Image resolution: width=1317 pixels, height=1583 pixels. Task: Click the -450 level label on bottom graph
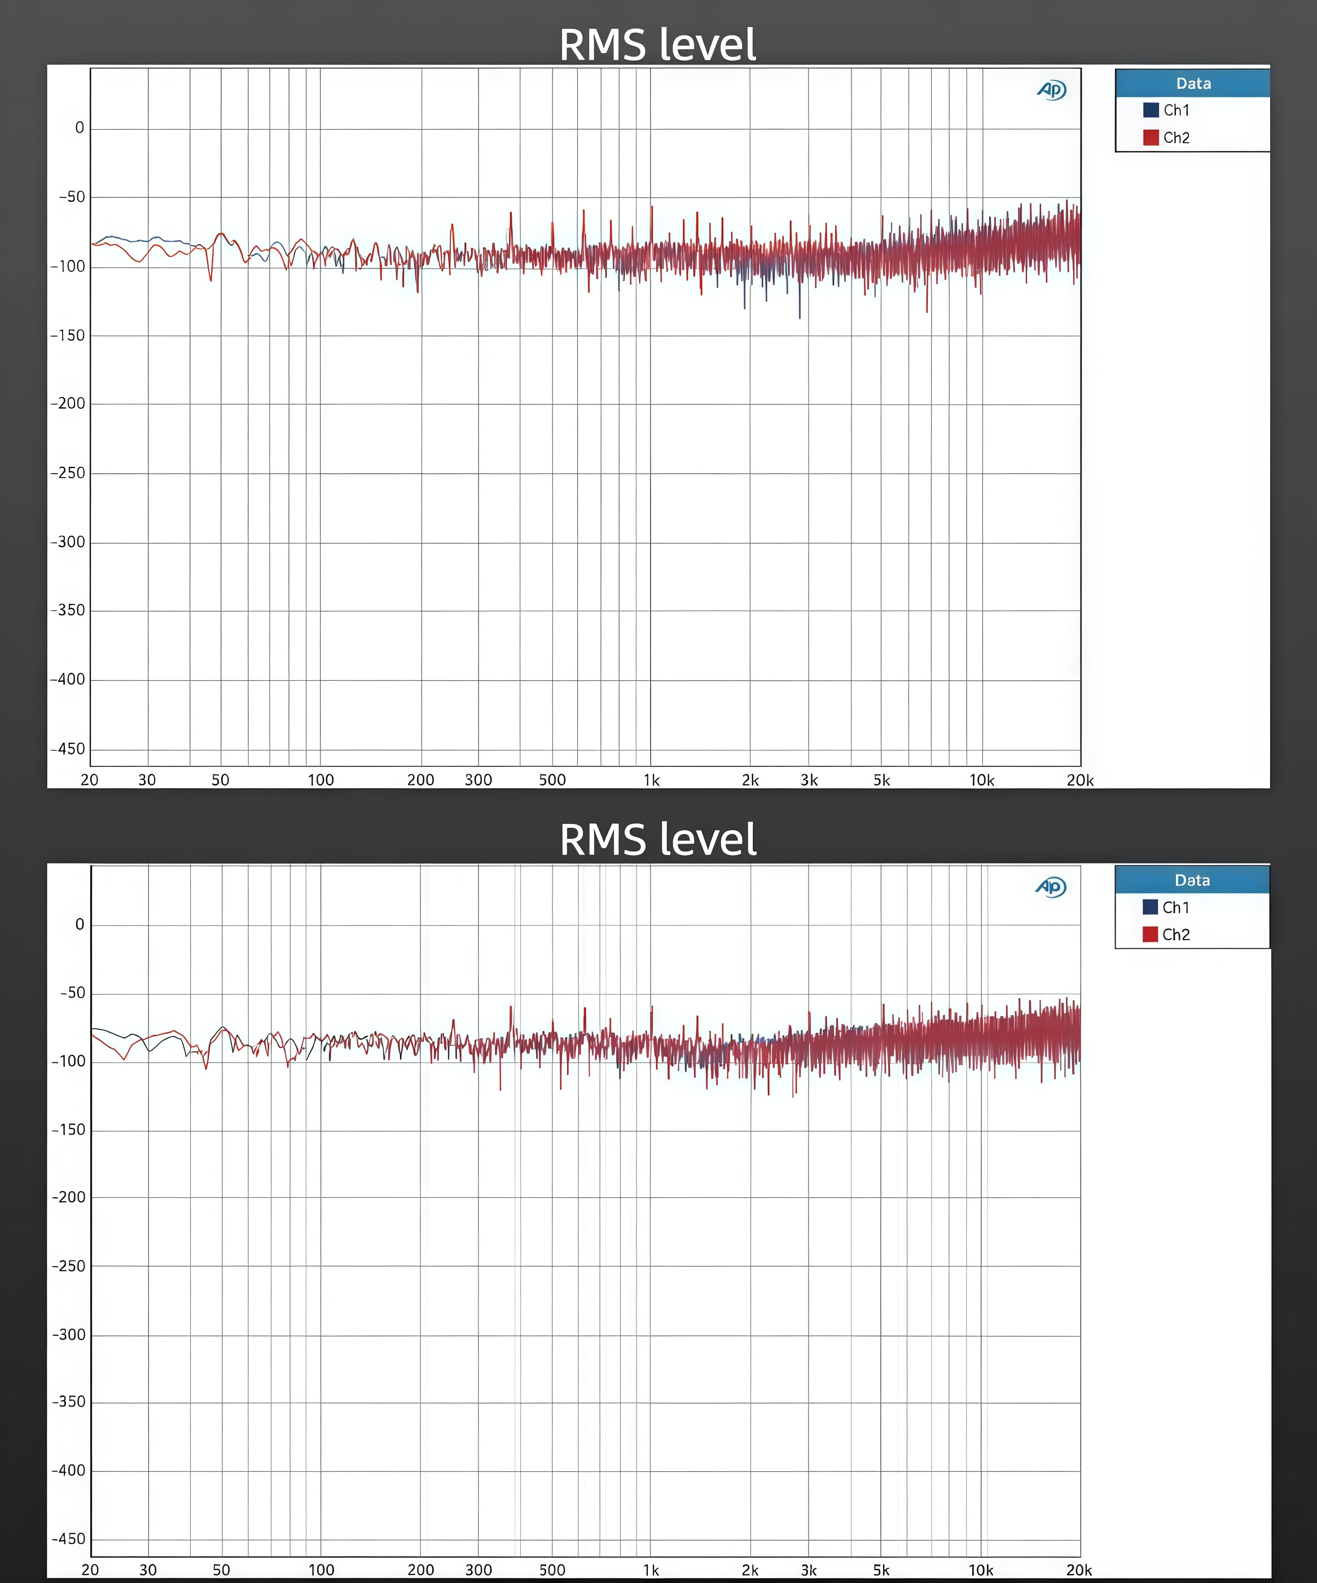point(68,1538)
